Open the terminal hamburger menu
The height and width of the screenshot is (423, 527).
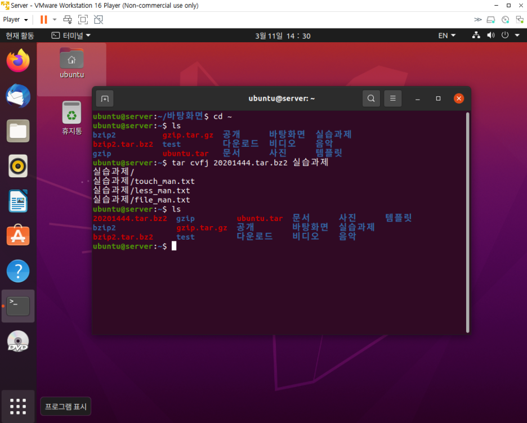(392, 98)
